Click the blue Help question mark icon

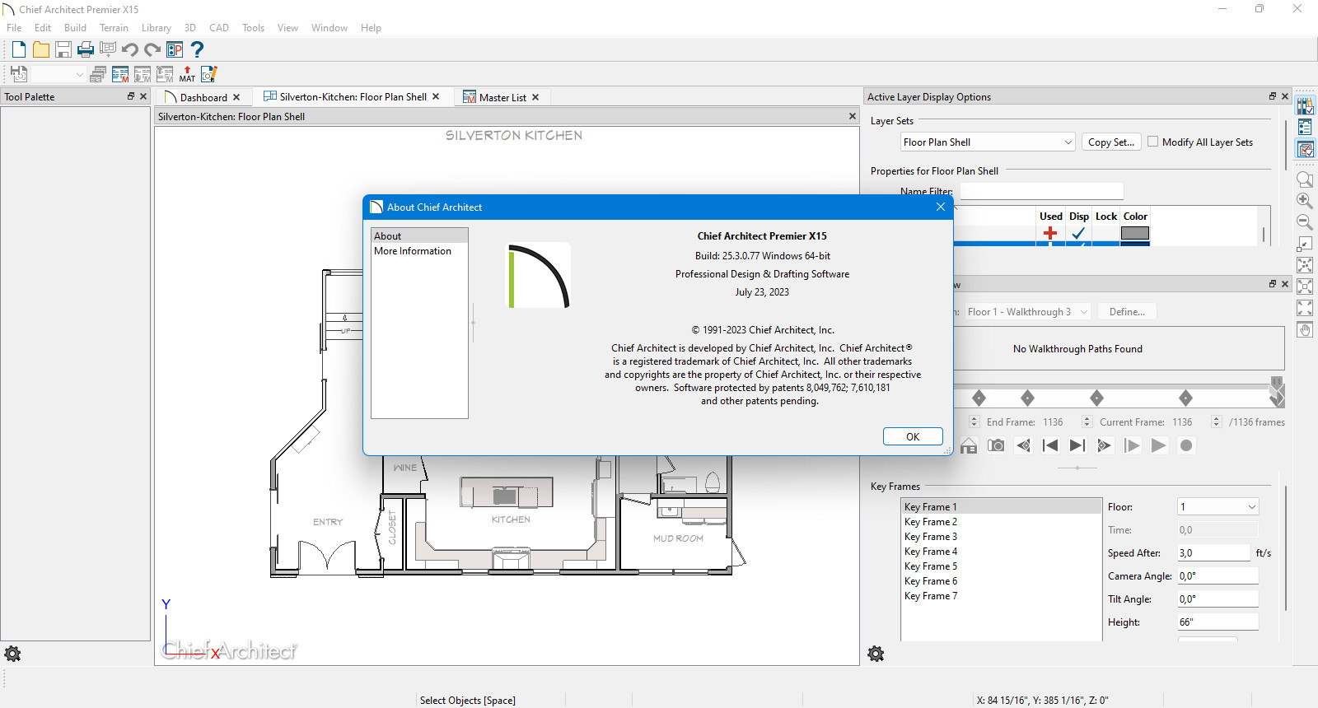[x=197, y=49]
